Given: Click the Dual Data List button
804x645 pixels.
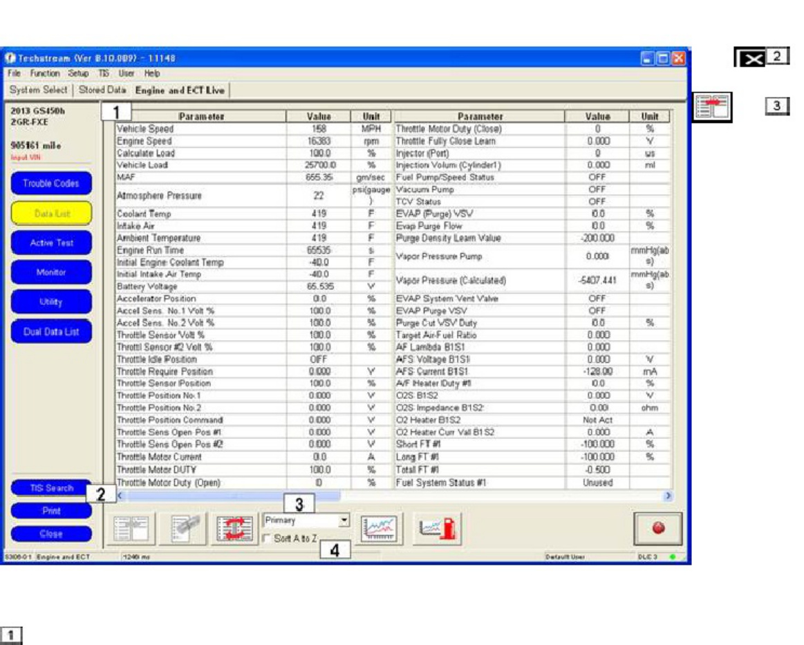Looking at the screenshot, I should pyautogui.click(x=51, y=332).
